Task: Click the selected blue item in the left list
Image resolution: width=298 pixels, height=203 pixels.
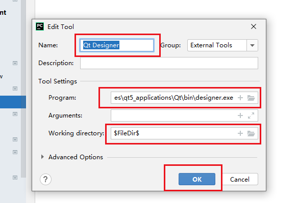Action: (x=13, y=102)
